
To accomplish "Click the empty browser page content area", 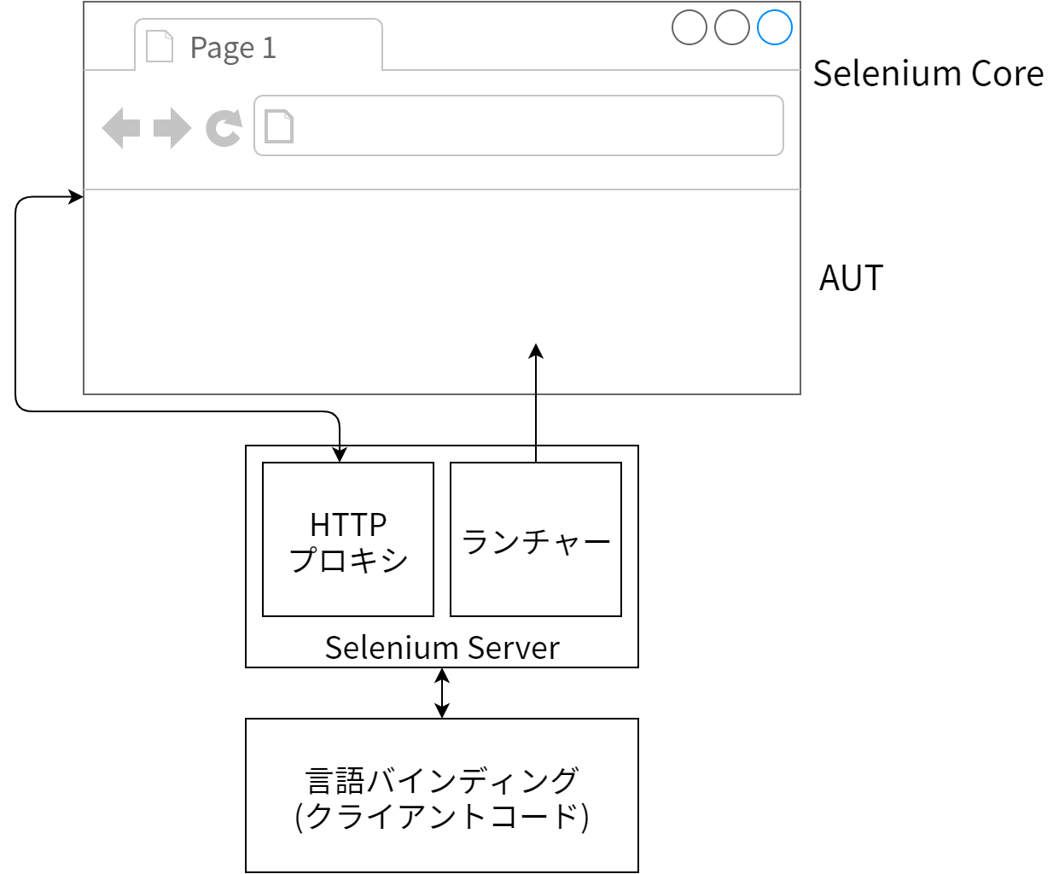I will click(341, 290).
